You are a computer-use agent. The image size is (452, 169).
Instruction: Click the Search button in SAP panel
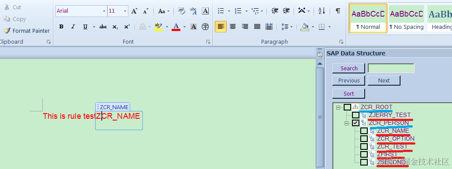pyautogui.click(x=349, y=69)
